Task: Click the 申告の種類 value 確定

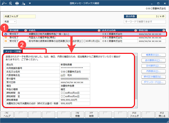Action: point(63,89)
